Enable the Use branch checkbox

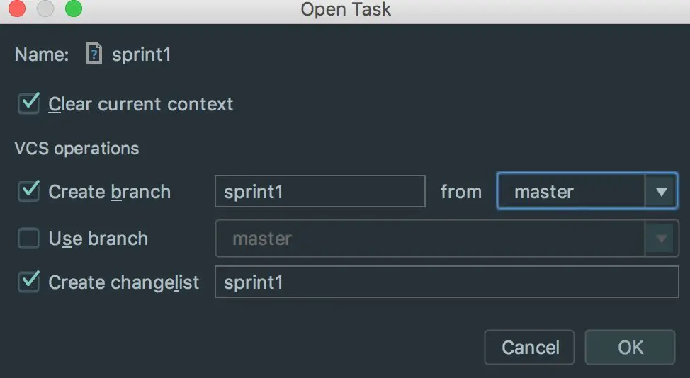[29, 239]
